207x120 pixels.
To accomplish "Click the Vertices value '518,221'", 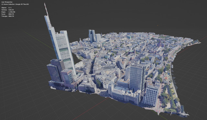I will [11, 10].
